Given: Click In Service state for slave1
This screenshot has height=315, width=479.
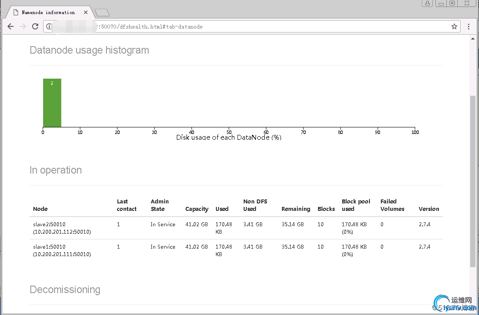Looking at the screenshot, I should pyautogui.click(x=163, y=246).
